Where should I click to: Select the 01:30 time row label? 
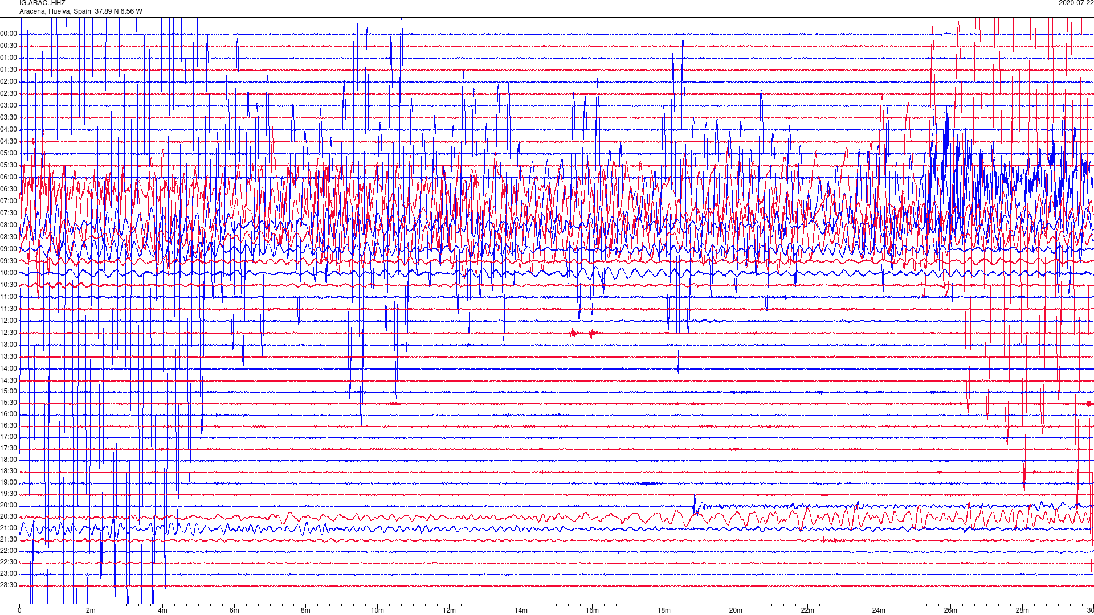tap(9, 70)
